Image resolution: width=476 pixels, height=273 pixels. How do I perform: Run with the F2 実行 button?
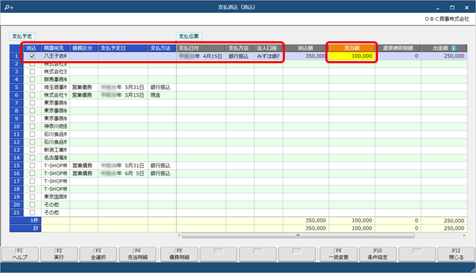[59, 255]
